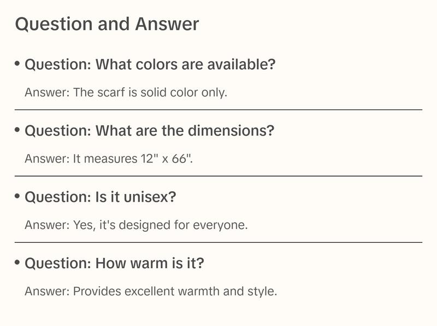Click the answer about solid color only

(x=126, y=93)
